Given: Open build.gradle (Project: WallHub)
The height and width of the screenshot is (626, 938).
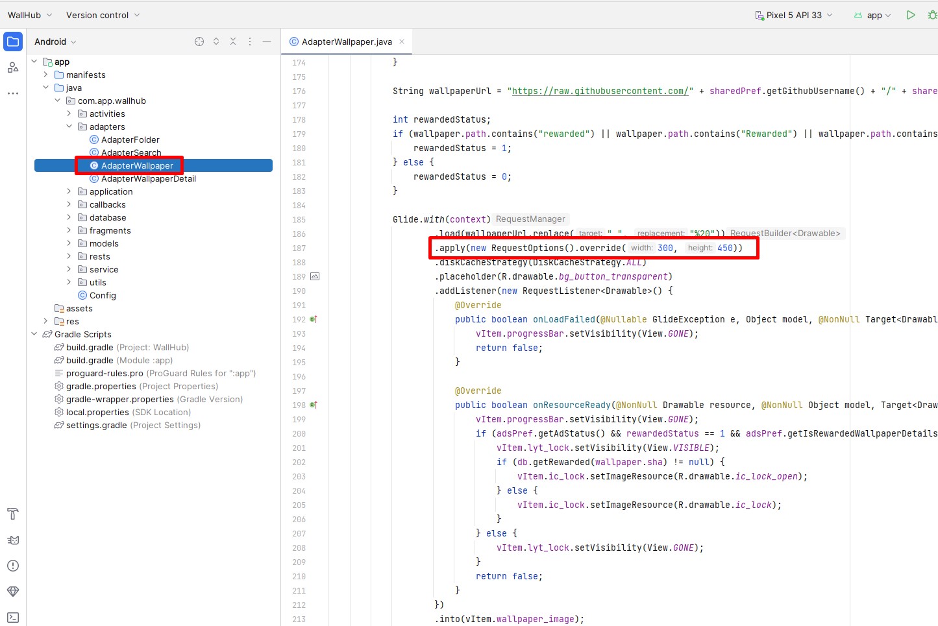Looking at the screenshot, I should point(127,347).
